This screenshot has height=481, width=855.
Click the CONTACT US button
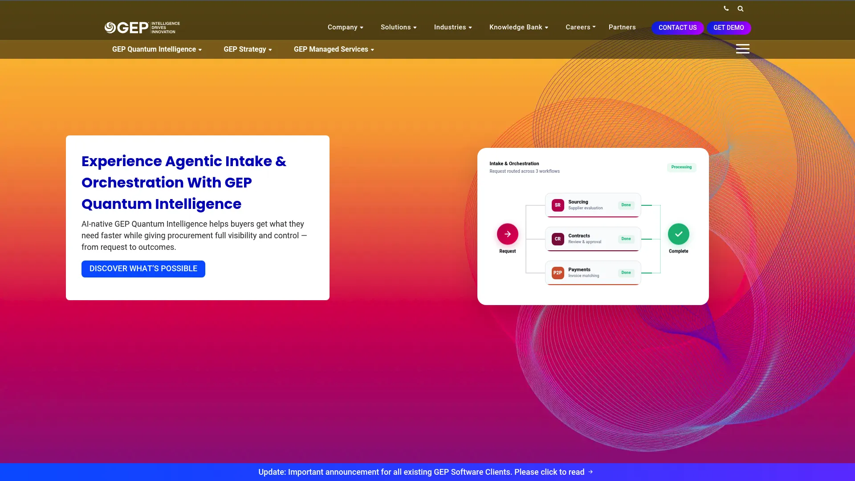677,28
